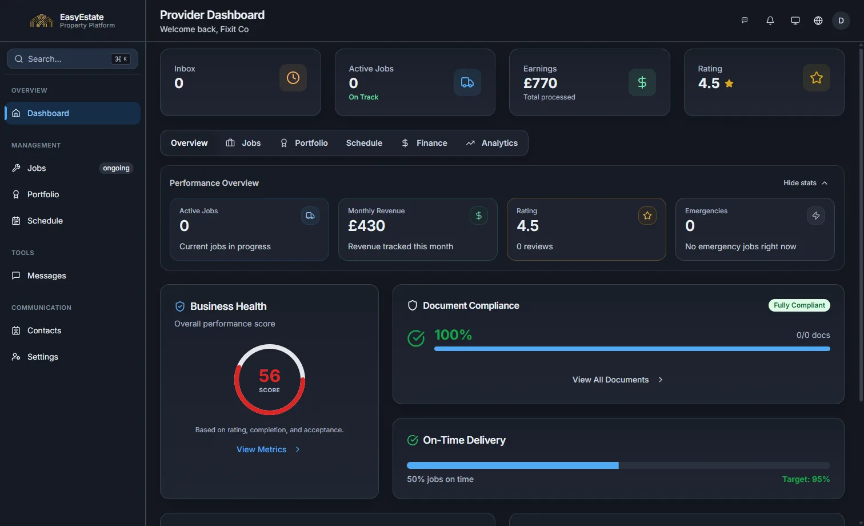Click the lightning icon on Emergencies card
The height and width of the screenshot is (526, 864).
(816, 216)
